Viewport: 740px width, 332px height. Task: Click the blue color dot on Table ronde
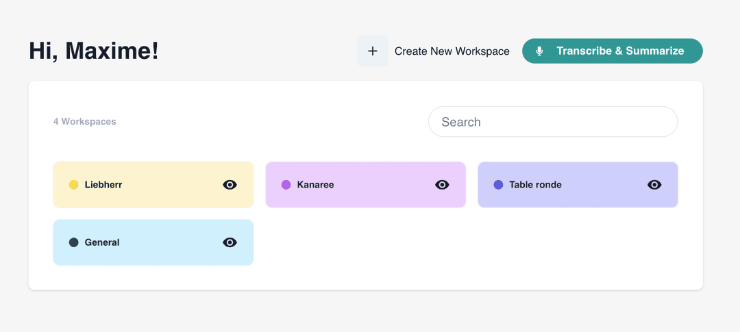pyautogui.click(x=498, y=185)
